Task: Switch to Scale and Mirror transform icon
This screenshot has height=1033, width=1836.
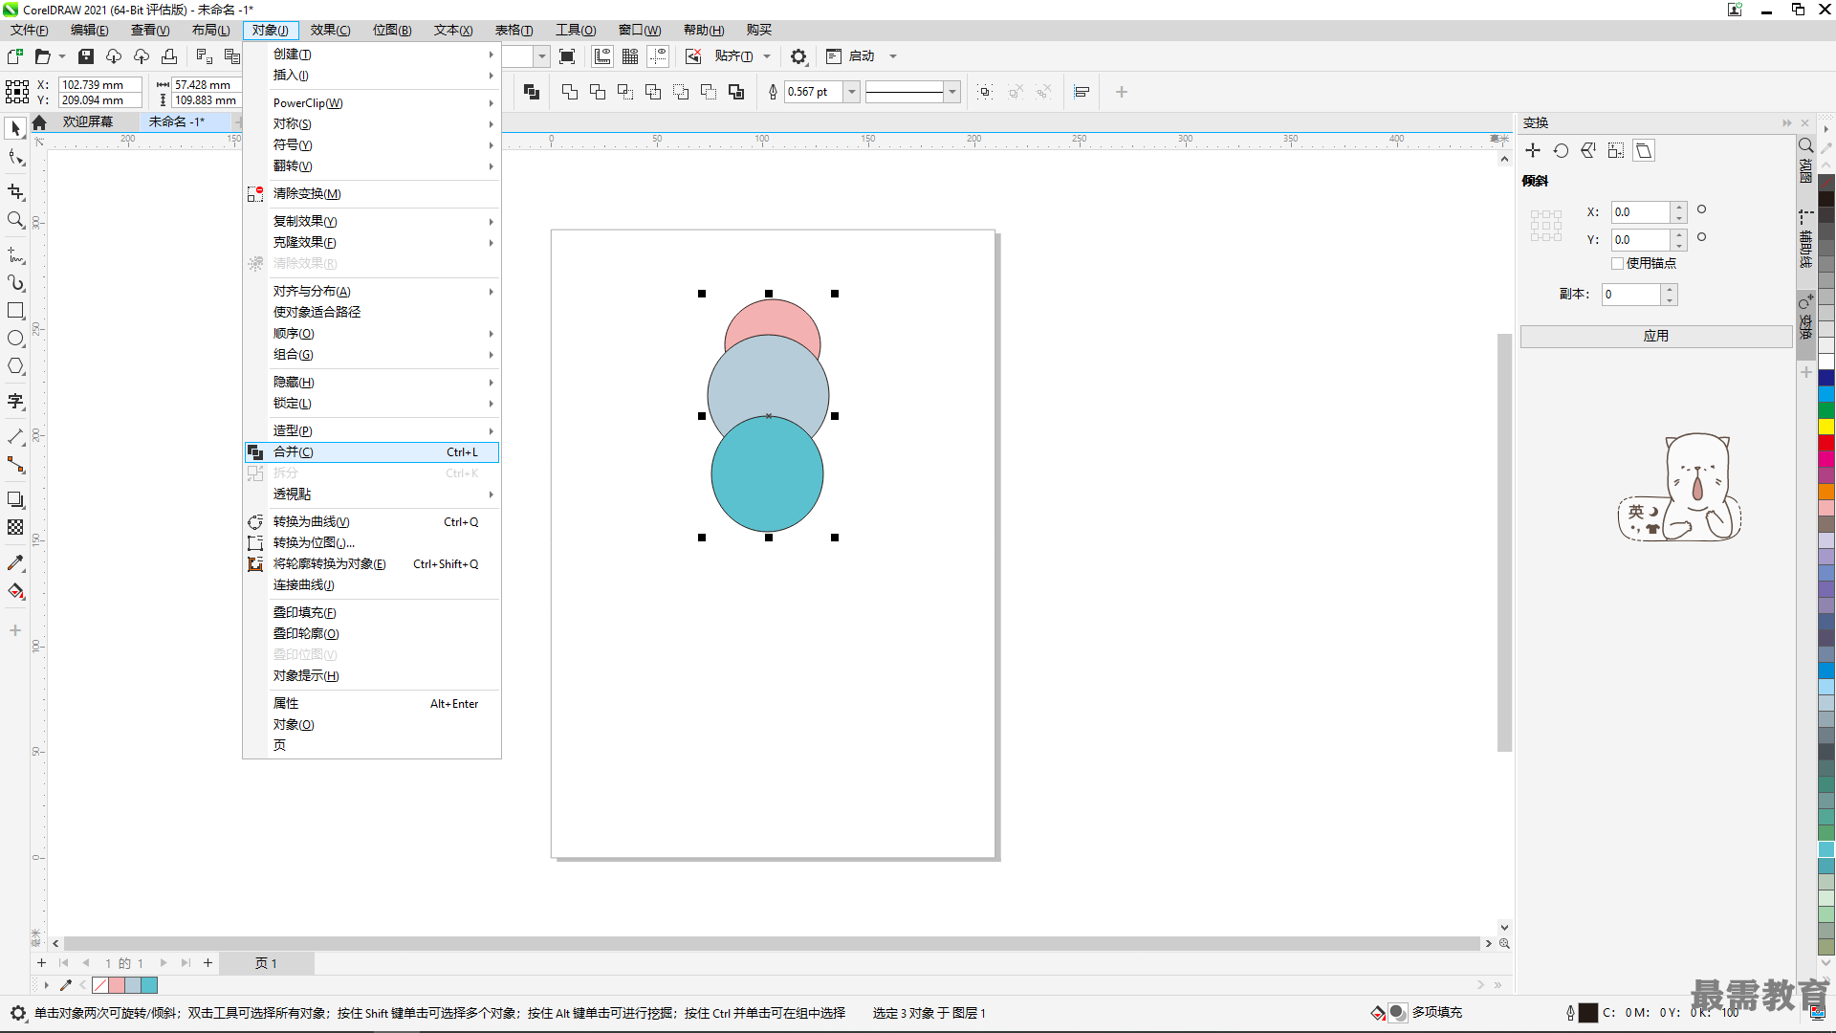Action: click(1588, 150)
